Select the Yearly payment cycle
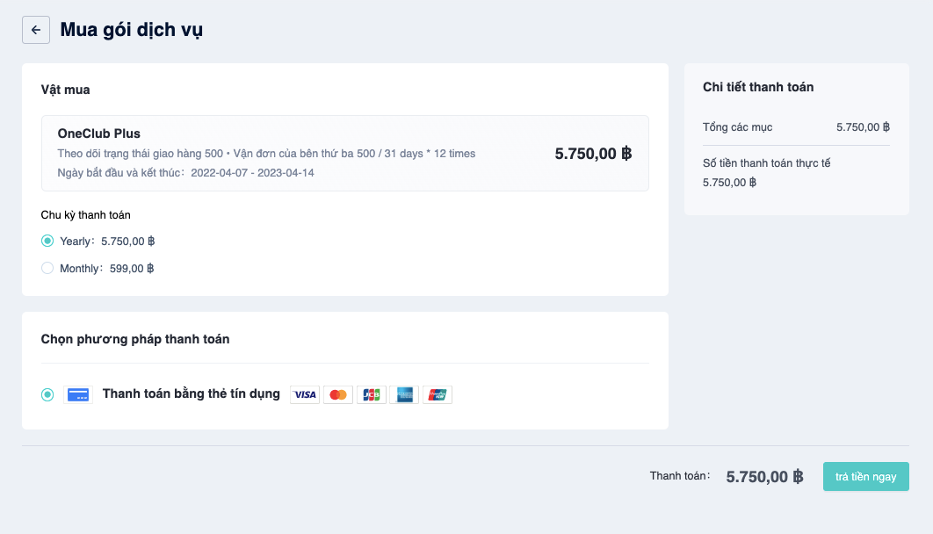The height and width of the screenshot is (534, 933). click(x=47, y=241)
